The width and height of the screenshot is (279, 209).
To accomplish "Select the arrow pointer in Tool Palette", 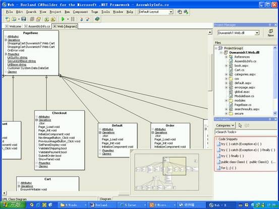I will click(240, 125).
